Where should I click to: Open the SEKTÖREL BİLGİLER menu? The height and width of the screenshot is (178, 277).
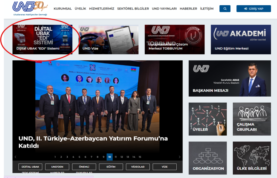[133, 9]
